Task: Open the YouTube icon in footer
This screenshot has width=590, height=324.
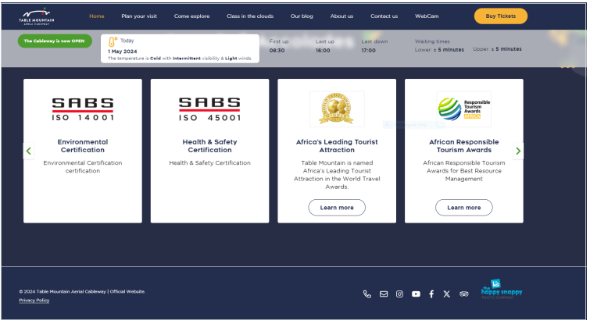Action: pos(416,294)
